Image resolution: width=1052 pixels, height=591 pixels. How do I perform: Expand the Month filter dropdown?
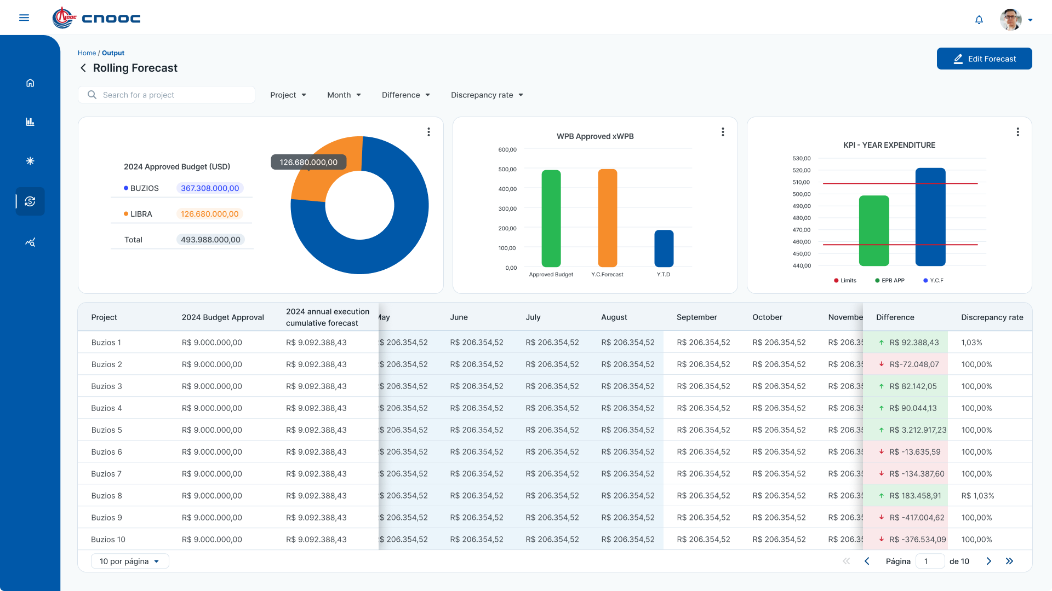coord(344,95)
